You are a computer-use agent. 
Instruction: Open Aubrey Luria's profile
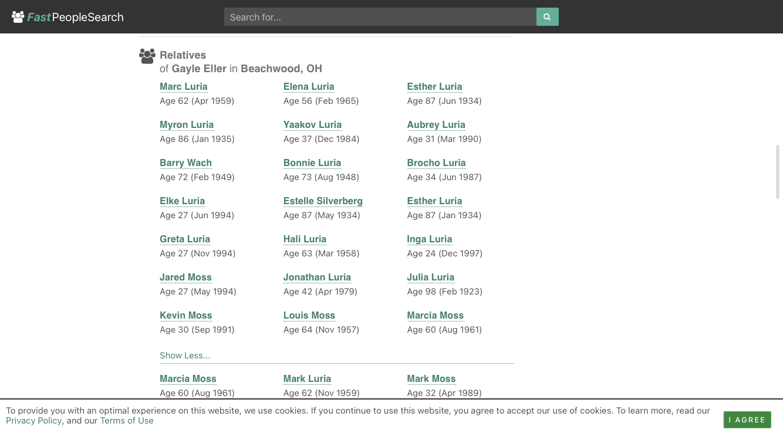pyautogui.click(x=436, y=124)
